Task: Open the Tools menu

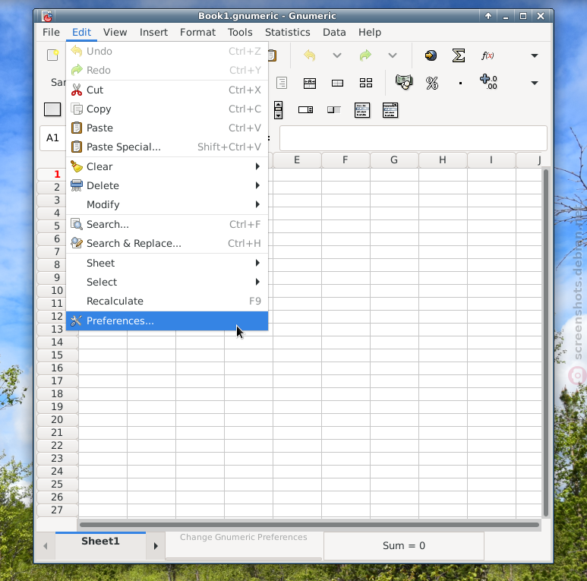Action: pos(240,32)
